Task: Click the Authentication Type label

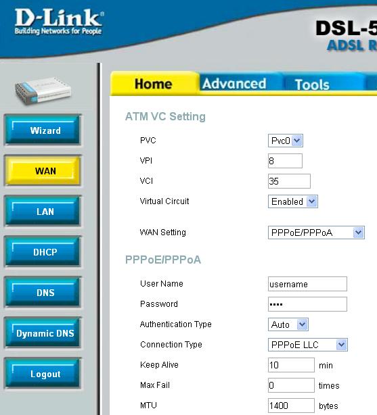Action: (176, 324)
